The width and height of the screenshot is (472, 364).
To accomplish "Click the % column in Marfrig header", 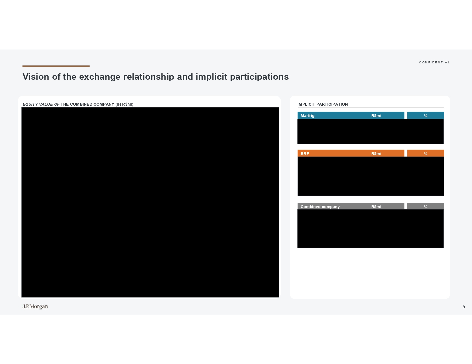I will [x=426, y=116].
